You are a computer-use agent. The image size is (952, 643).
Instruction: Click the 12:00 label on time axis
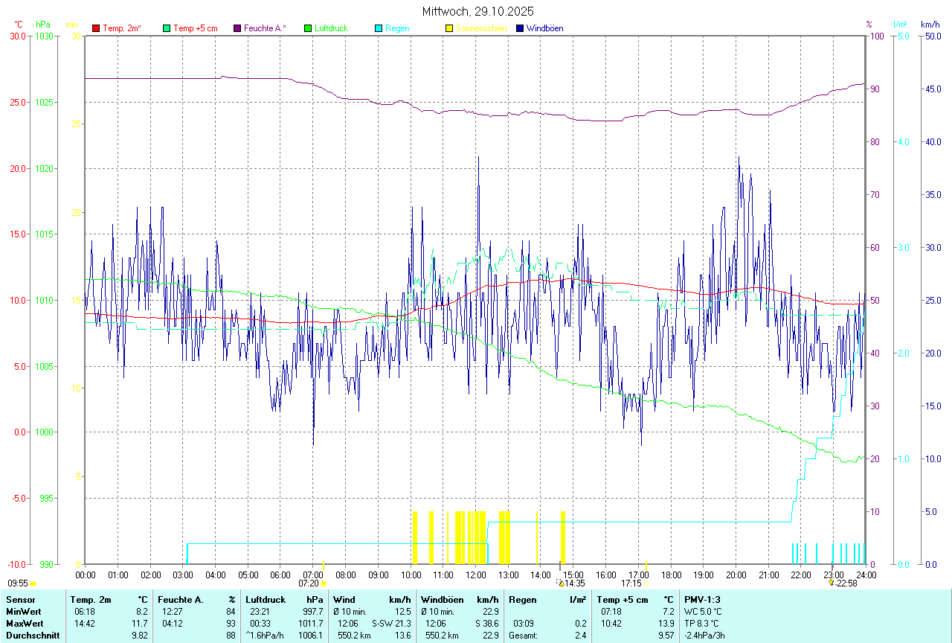click(475, 575)
